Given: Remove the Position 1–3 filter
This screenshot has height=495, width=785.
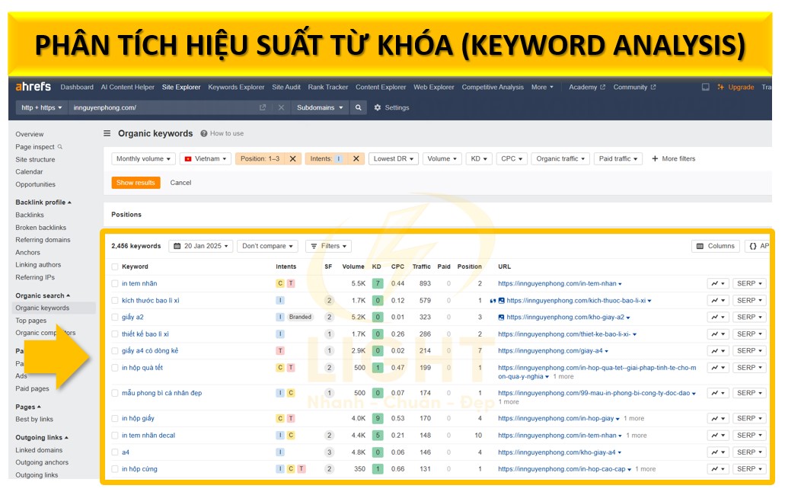Looking at the screenshot, I should pyautogui.click(x=293, y=158).
